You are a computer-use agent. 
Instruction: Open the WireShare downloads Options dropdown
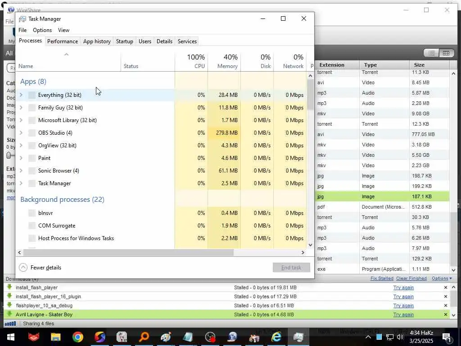click(x=442, y=278)
